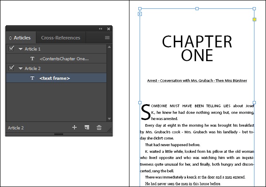This screenshot has height=187, width=266.
Task: Select the Article 2 row
Action: pyautogui.click(x=56, y=68)
